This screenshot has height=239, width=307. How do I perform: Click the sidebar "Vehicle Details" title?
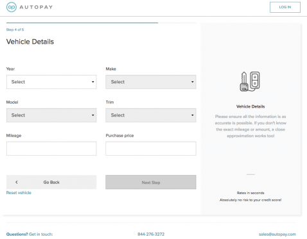[250, 106]
